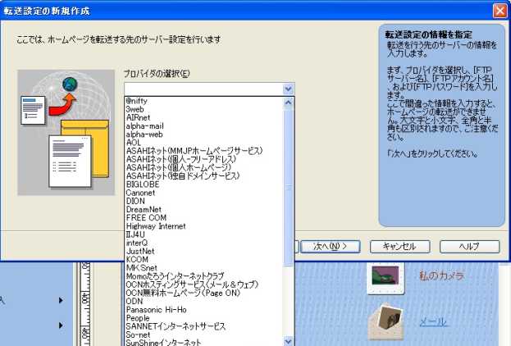Open the プロバイダの選択 combo box arrow
This screenshot has width=511, height=346.
(x=288, y=89)
